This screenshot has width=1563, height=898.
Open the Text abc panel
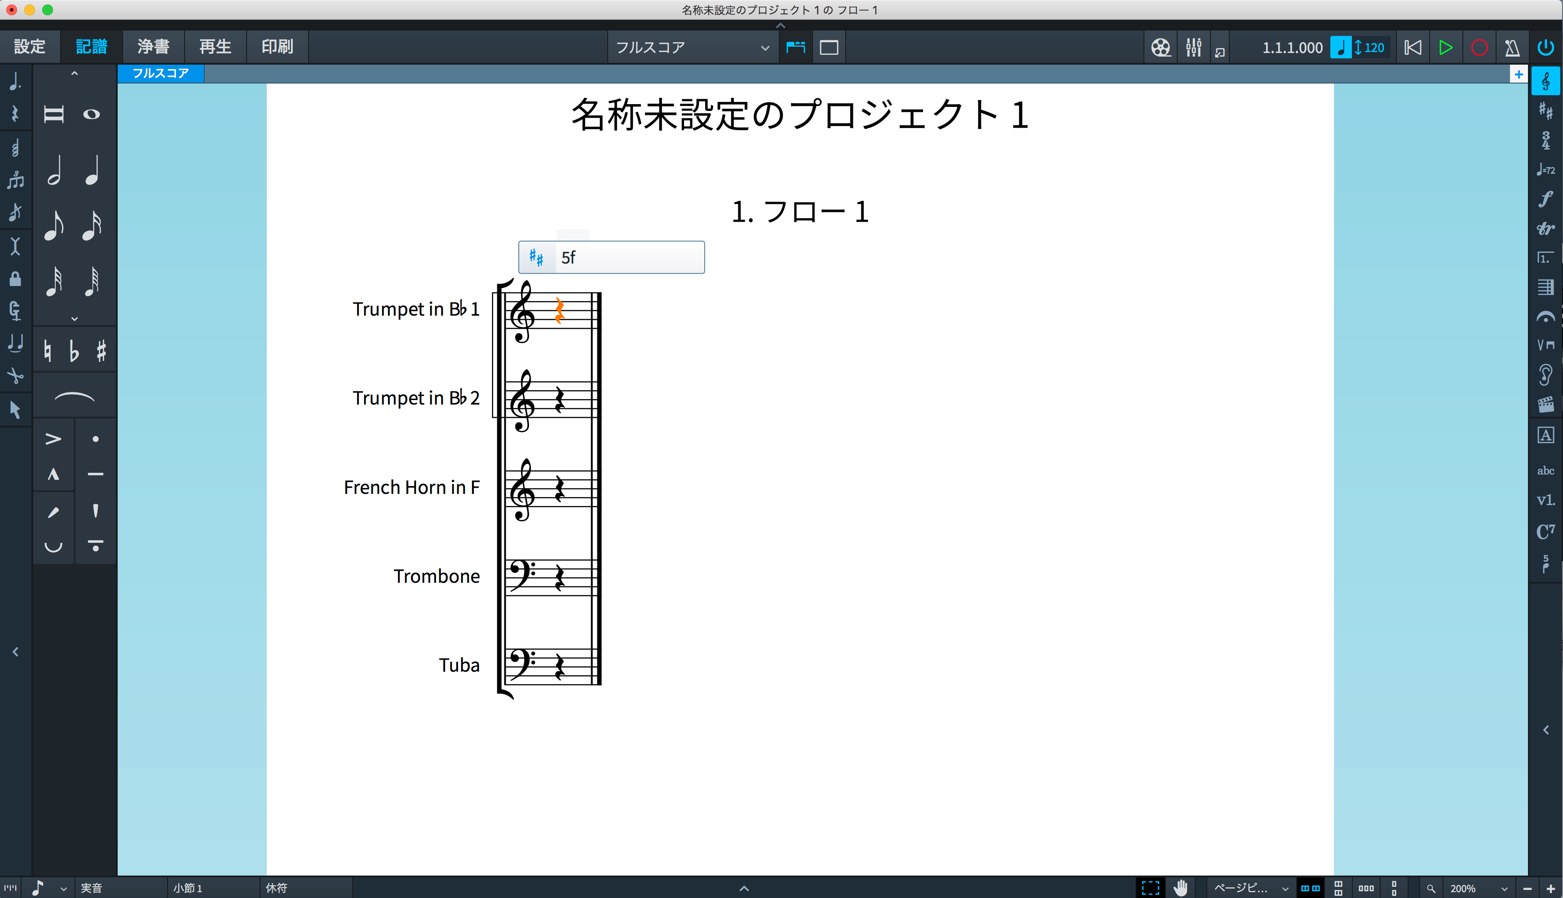coord(1546,471)
